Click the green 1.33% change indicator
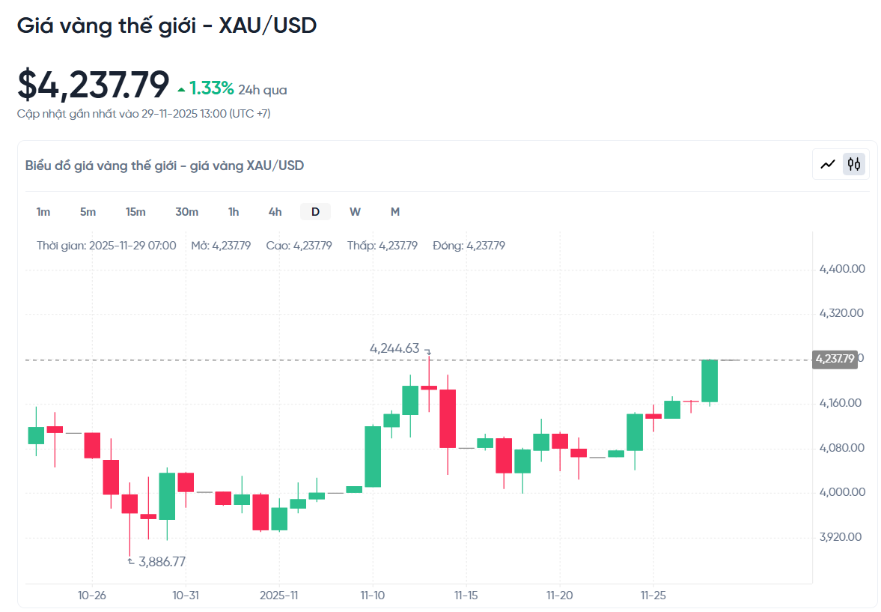This screenshot has width=881, height=612. pos(211,89)
